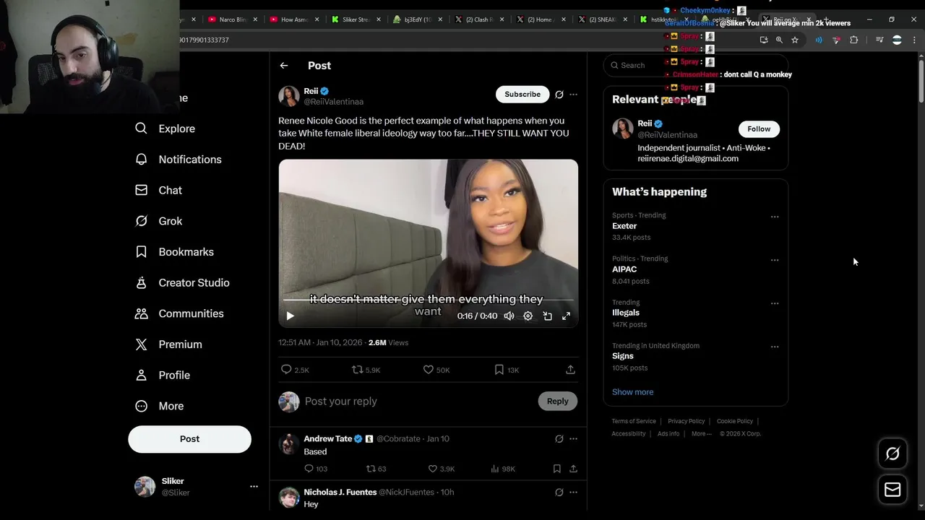Viewport: 925px width, 520px height.
Task: Click Show more under What's happening
Action: click(x=632, y=392)
